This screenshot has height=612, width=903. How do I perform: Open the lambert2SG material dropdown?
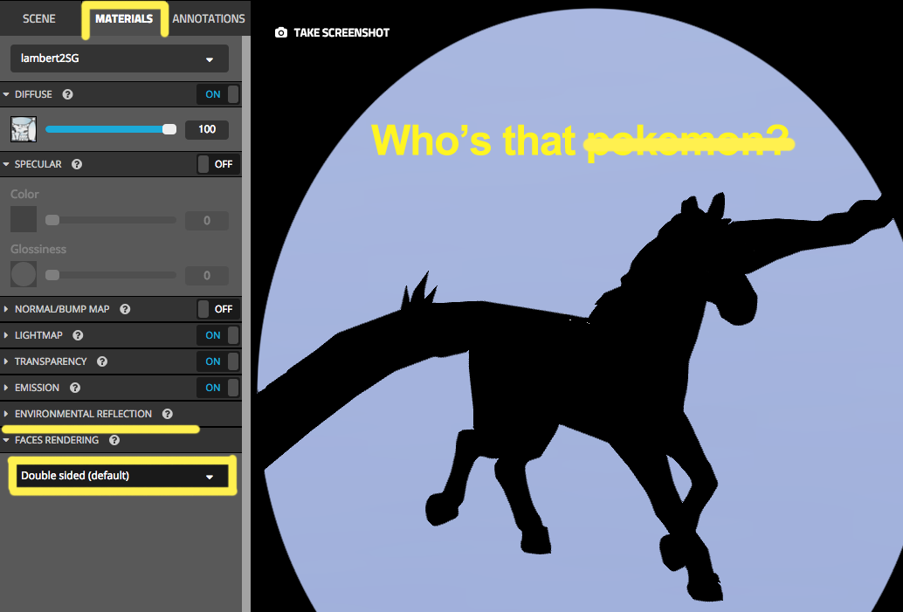click(x=120, y=59)
